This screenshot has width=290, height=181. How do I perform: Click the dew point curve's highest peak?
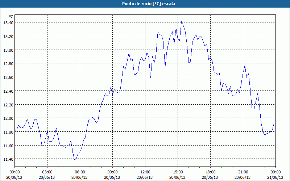pos(182,22)
